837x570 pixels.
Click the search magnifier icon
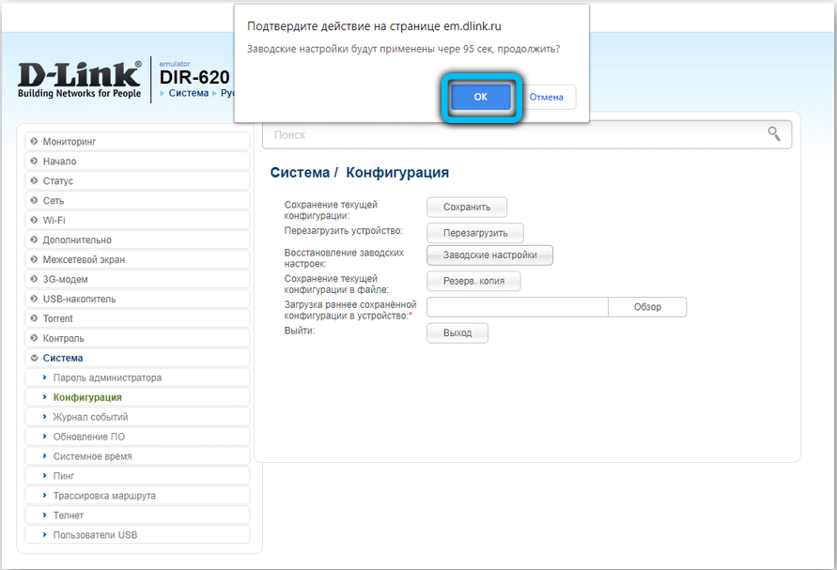(774, 133)
